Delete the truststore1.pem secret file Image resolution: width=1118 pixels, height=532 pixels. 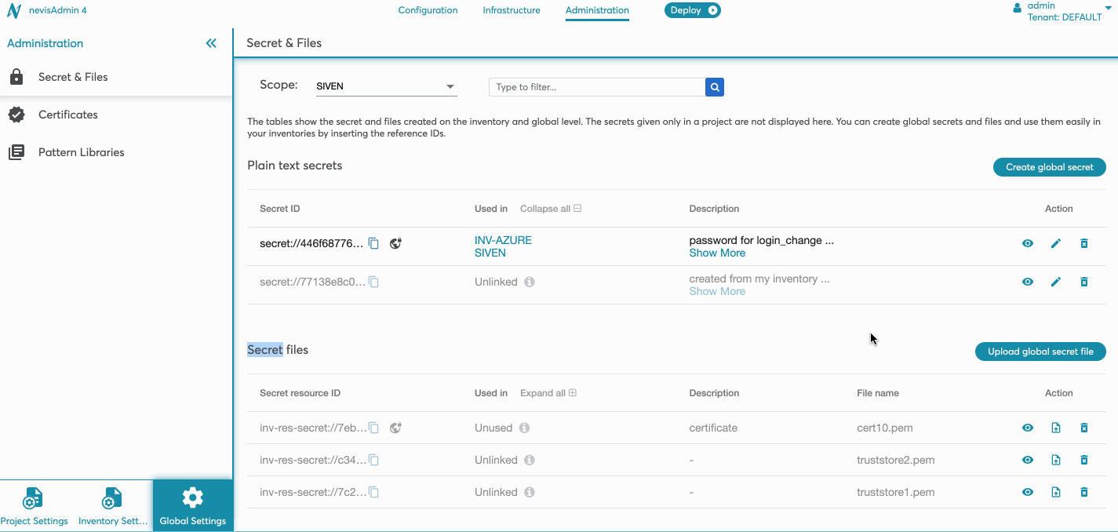click(x=1083, y=492)
